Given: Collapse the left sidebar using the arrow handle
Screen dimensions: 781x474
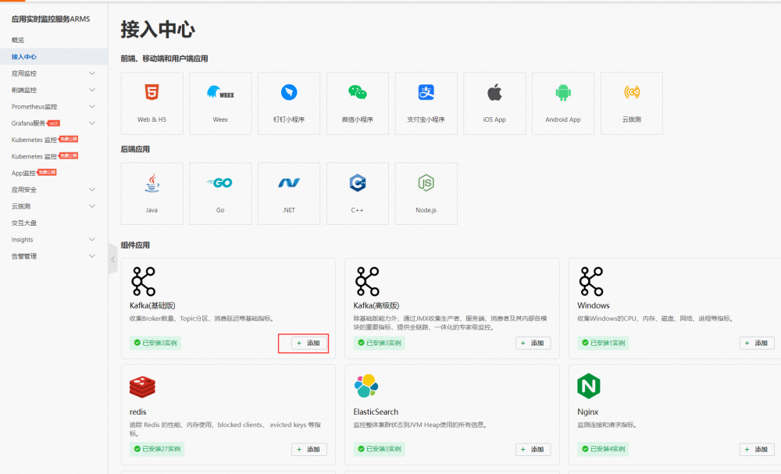Looking at the screenshot, I should [x=112, y=258].
